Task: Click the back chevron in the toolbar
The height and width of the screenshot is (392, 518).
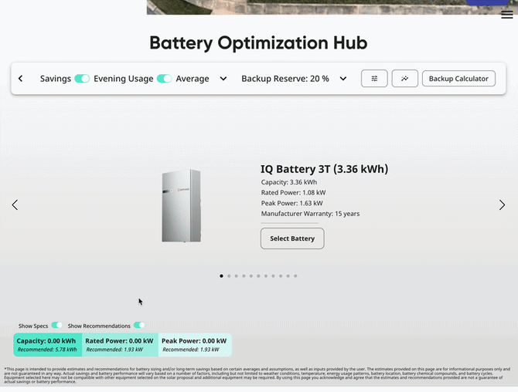Action: coord(20,79)
